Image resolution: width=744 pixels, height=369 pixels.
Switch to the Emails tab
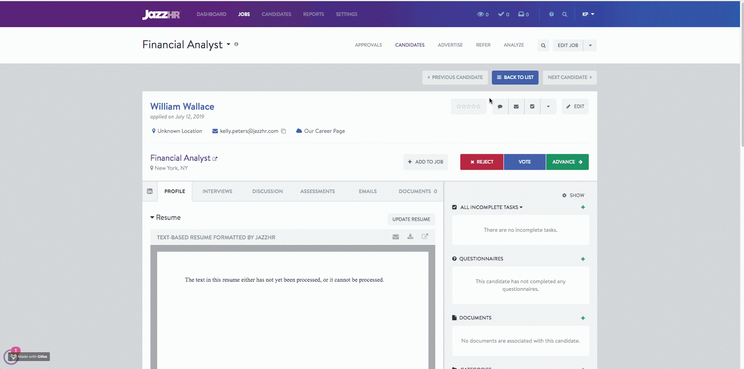tap(368, 191)
